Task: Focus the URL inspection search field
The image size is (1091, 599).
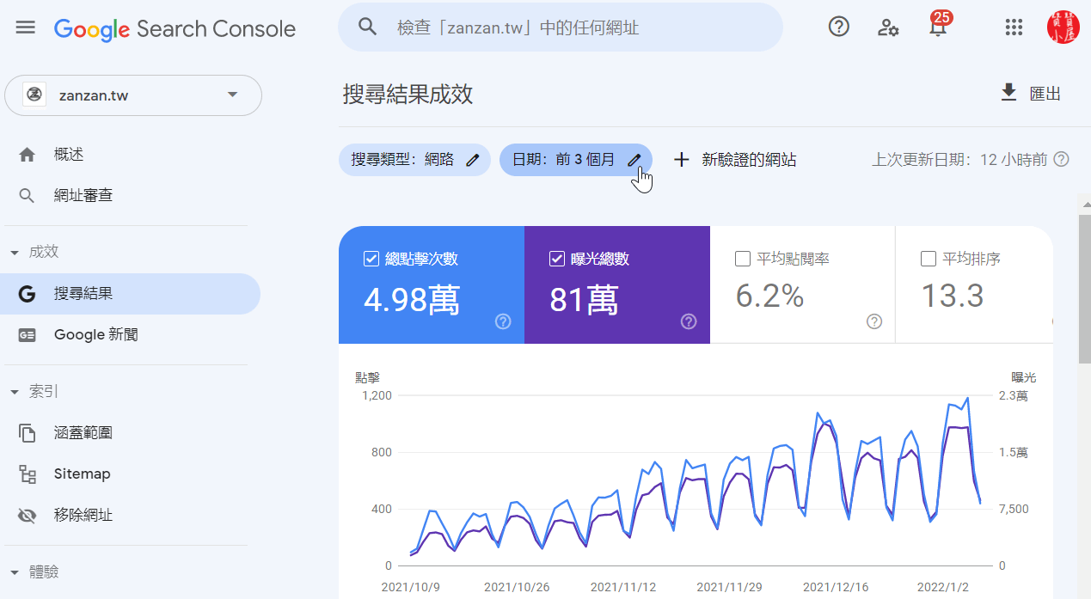Action: point(561,28)
